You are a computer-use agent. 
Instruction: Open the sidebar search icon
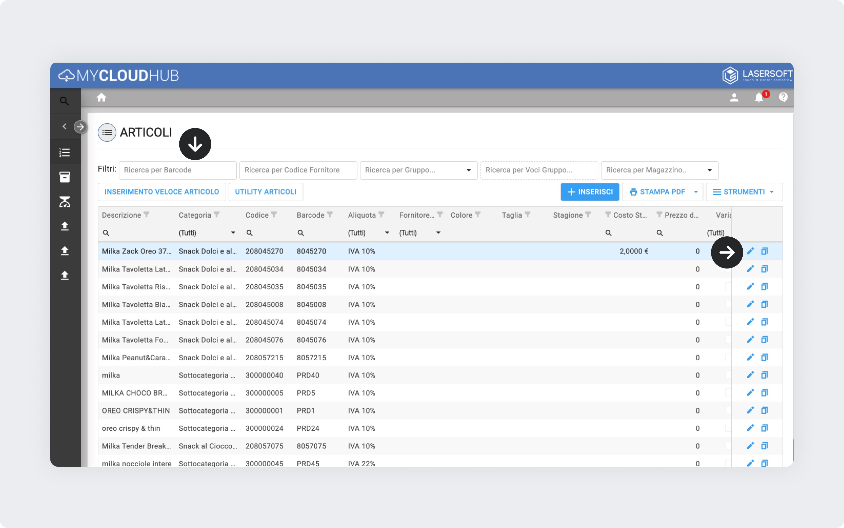tap(64, 101)
